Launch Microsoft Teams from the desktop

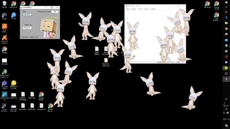4,85
